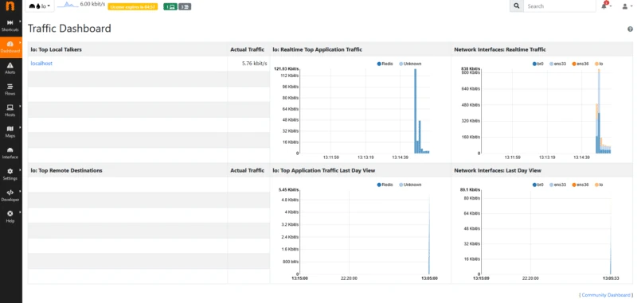Open the Developer sidebar menu

tap(10, 196)
